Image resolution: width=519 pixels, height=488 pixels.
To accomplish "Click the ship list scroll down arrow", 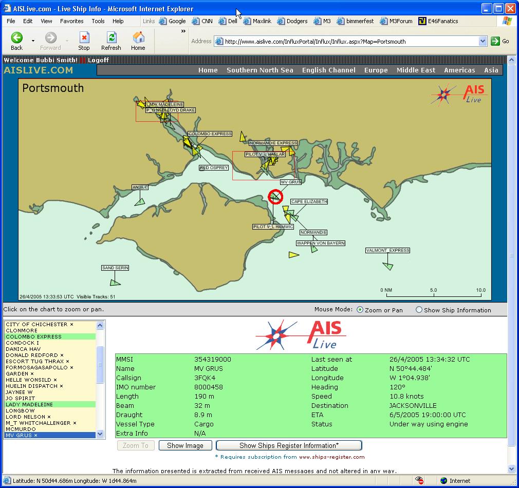I will [x=100, y=434].
